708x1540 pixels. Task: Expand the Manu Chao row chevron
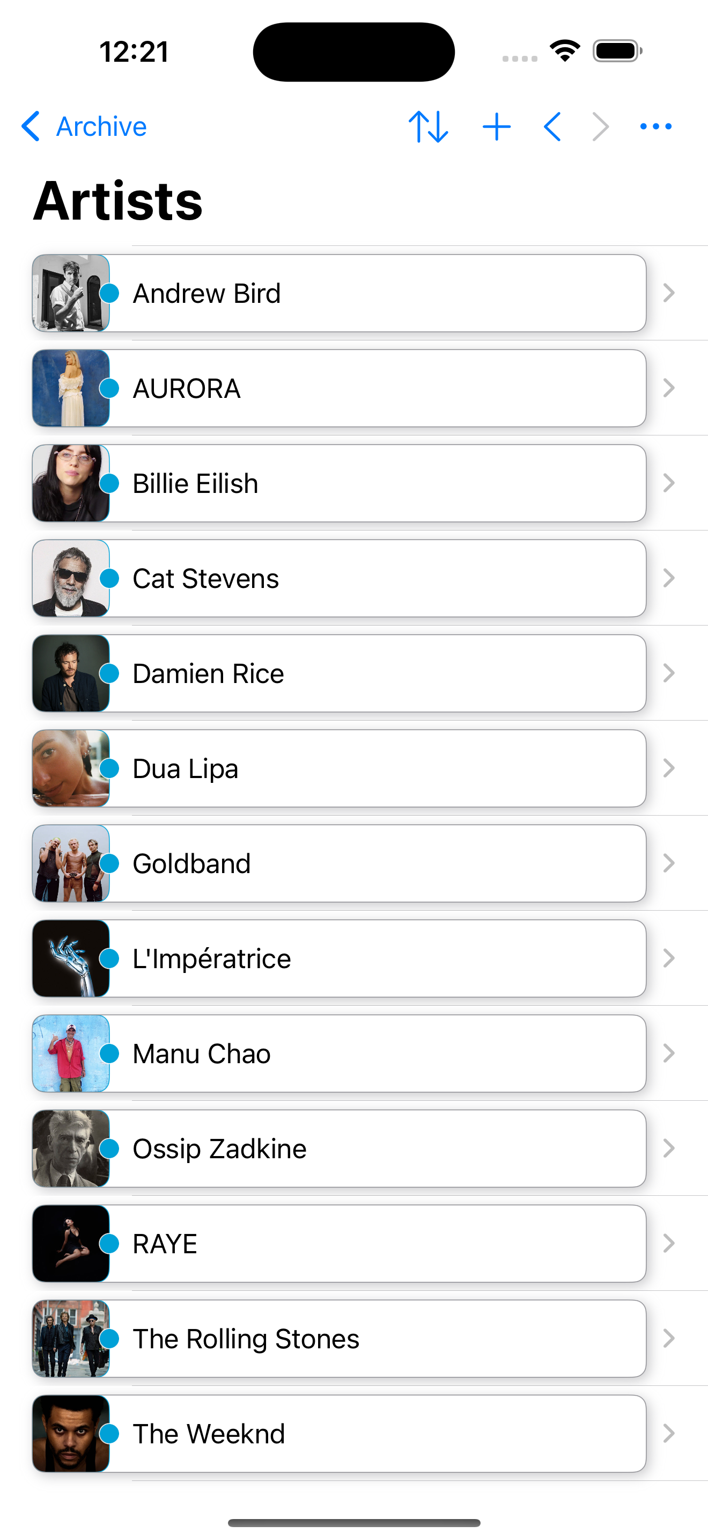coord(669,1054)
